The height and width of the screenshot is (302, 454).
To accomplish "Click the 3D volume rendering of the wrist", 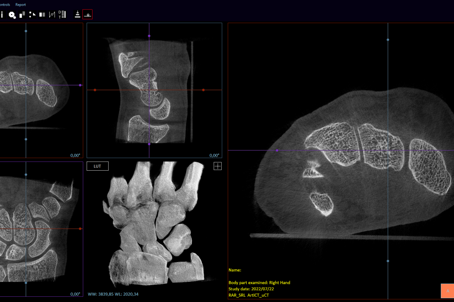I will pyautogui.click(x=154, y=223).
